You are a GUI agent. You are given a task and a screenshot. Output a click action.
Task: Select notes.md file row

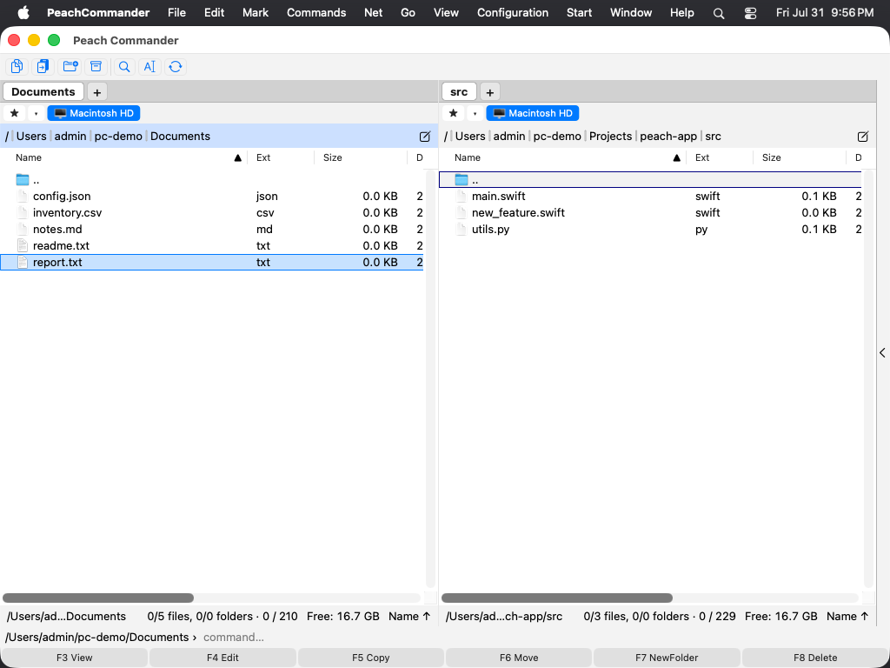212,229
